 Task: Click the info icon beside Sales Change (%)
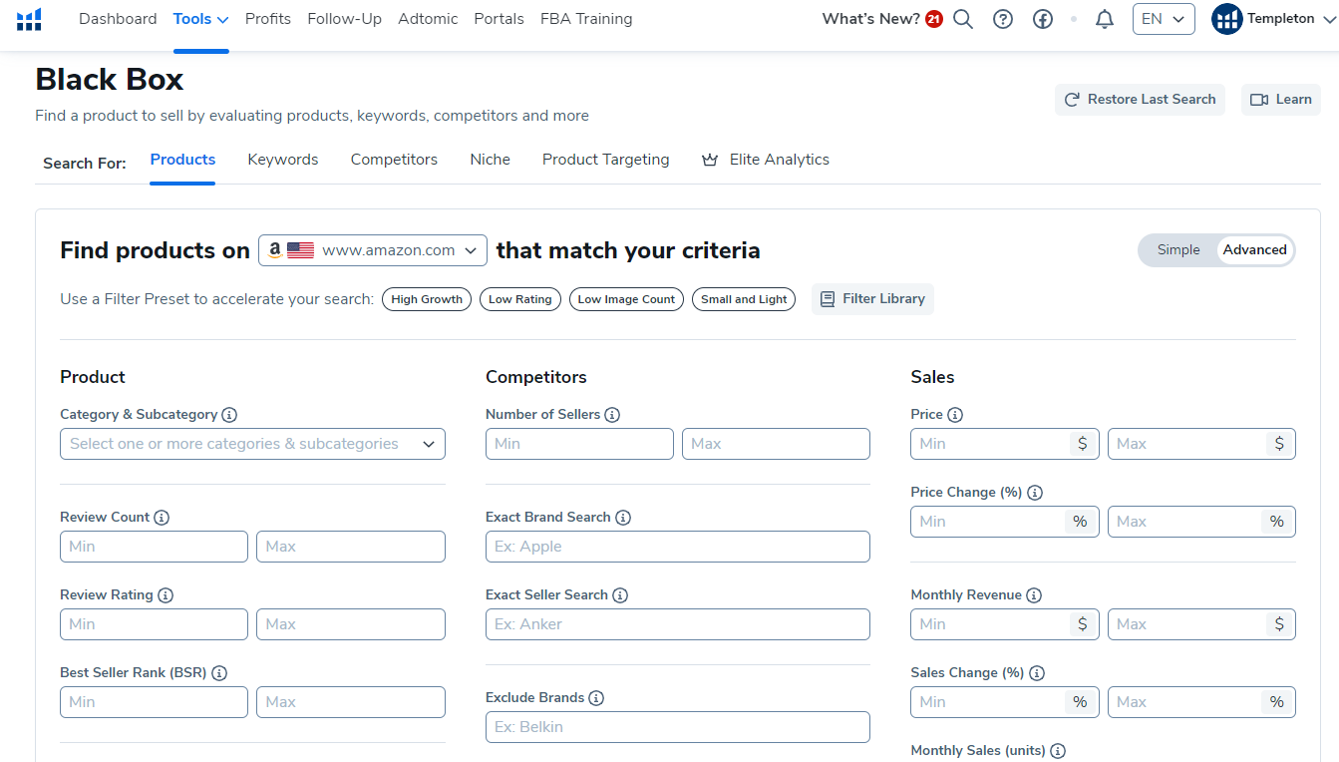[1037, 673]
